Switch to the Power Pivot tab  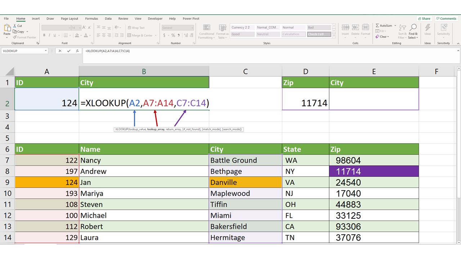(191, 19)
